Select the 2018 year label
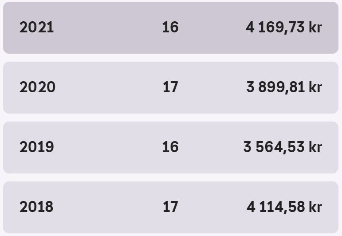 [36, 207]
